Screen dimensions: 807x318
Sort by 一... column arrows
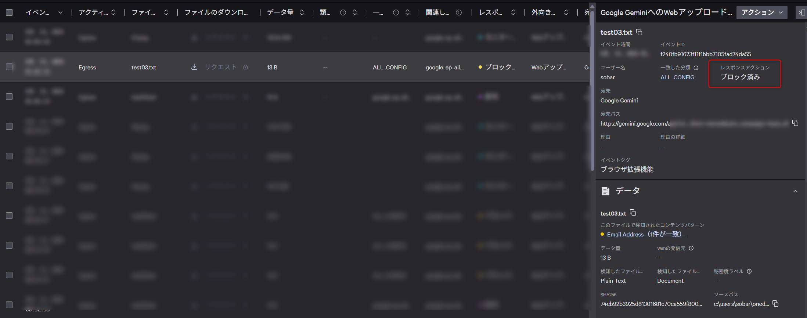pos(408,12)
